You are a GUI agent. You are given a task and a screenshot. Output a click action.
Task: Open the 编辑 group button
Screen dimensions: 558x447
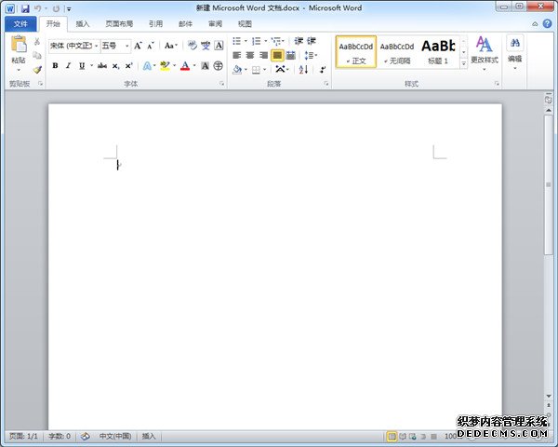click(x=514, y=52)
